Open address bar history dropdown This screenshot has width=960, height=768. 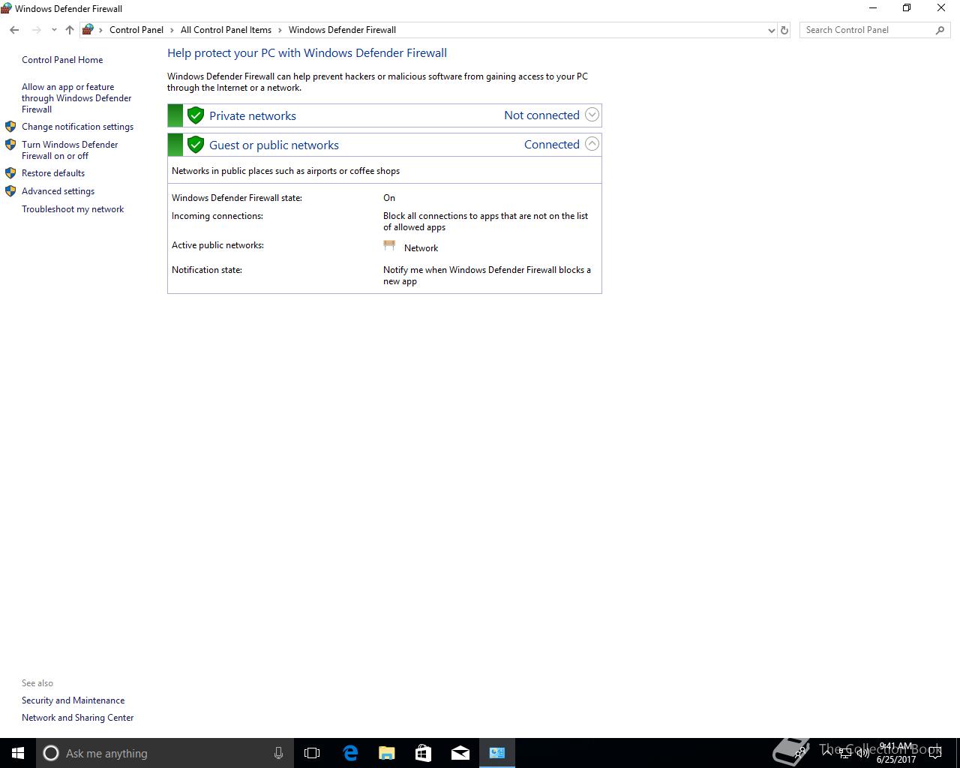[771, 30]
